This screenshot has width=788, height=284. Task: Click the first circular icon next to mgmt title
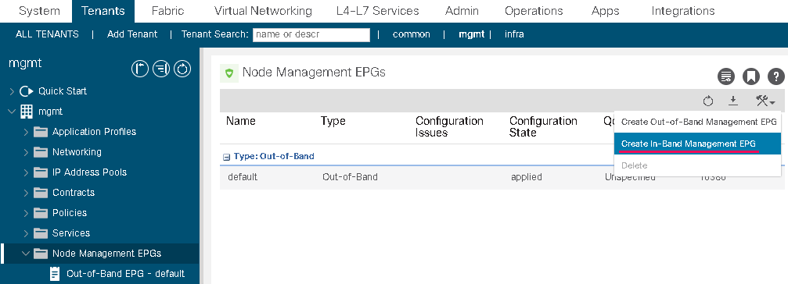pyautogui.click(x=140, y=69)
